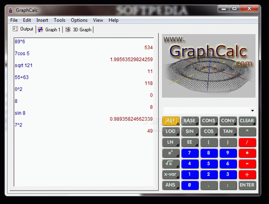Click the blue 5 key
The width and height of the screenshot is (269, 204).
pos(209,164)
